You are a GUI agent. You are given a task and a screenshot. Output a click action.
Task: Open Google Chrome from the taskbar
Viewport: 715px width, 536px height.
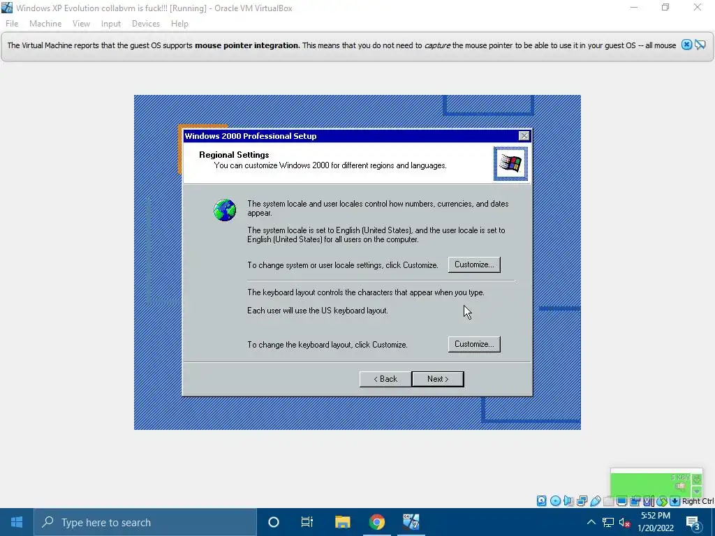coord(376,522)
